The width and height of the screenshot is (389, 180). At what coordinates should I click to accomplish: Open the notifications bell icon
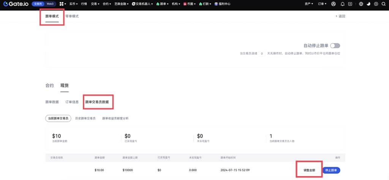(x=343, y=4)
